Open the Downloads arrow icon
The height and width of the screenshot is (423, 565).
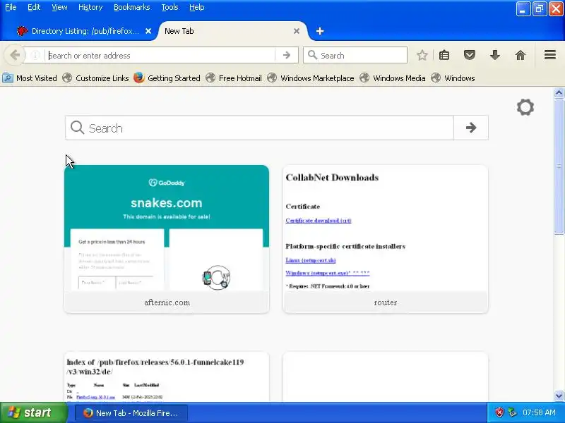click(x=495, y=56)
